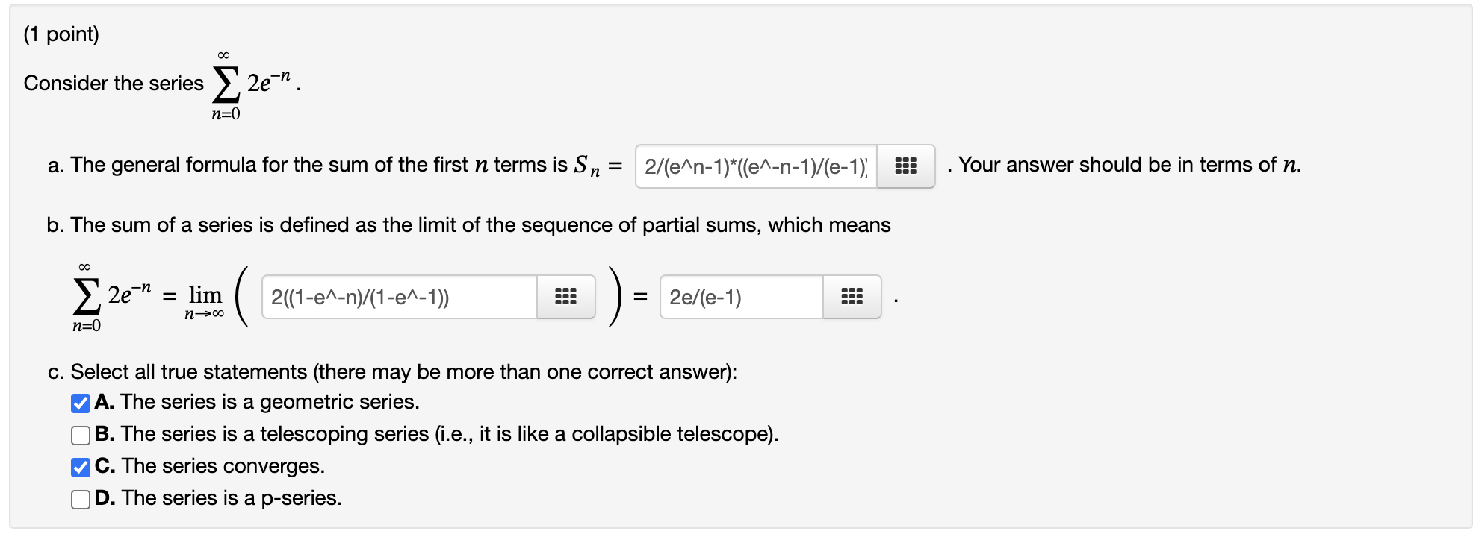Uncheck statement A about geometric series
This screenshot has height=534, width=1476.
click(x=80, y=402)
